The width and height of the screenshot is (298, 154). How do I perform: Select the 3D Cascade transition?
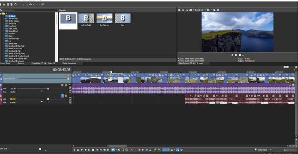pyautogui.click(x=13, y=19)
